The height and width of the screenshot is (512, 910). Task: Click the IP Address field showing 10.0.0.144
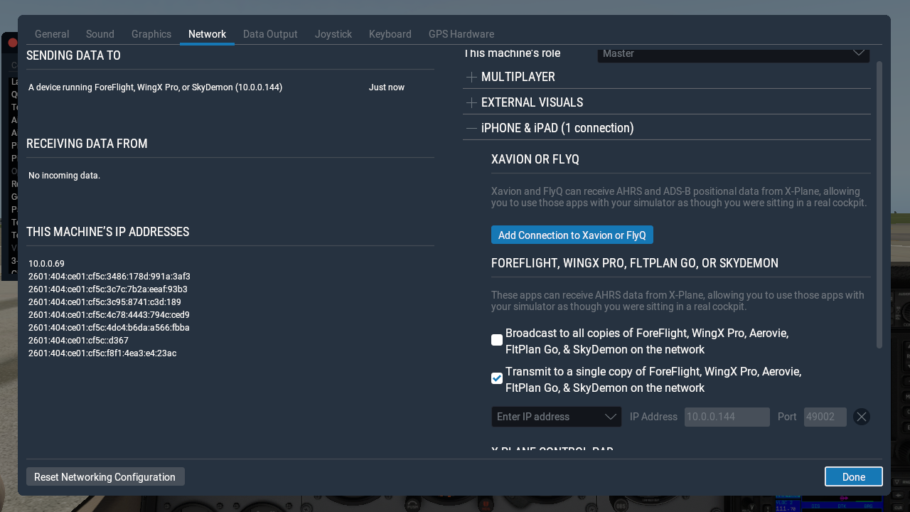tap(727, 417)
